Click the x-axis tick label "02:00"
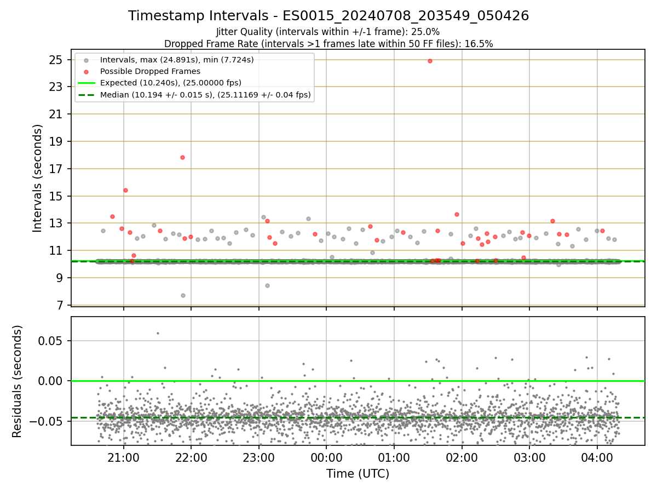This screenshot has height=493, width=657. (462, 457)
